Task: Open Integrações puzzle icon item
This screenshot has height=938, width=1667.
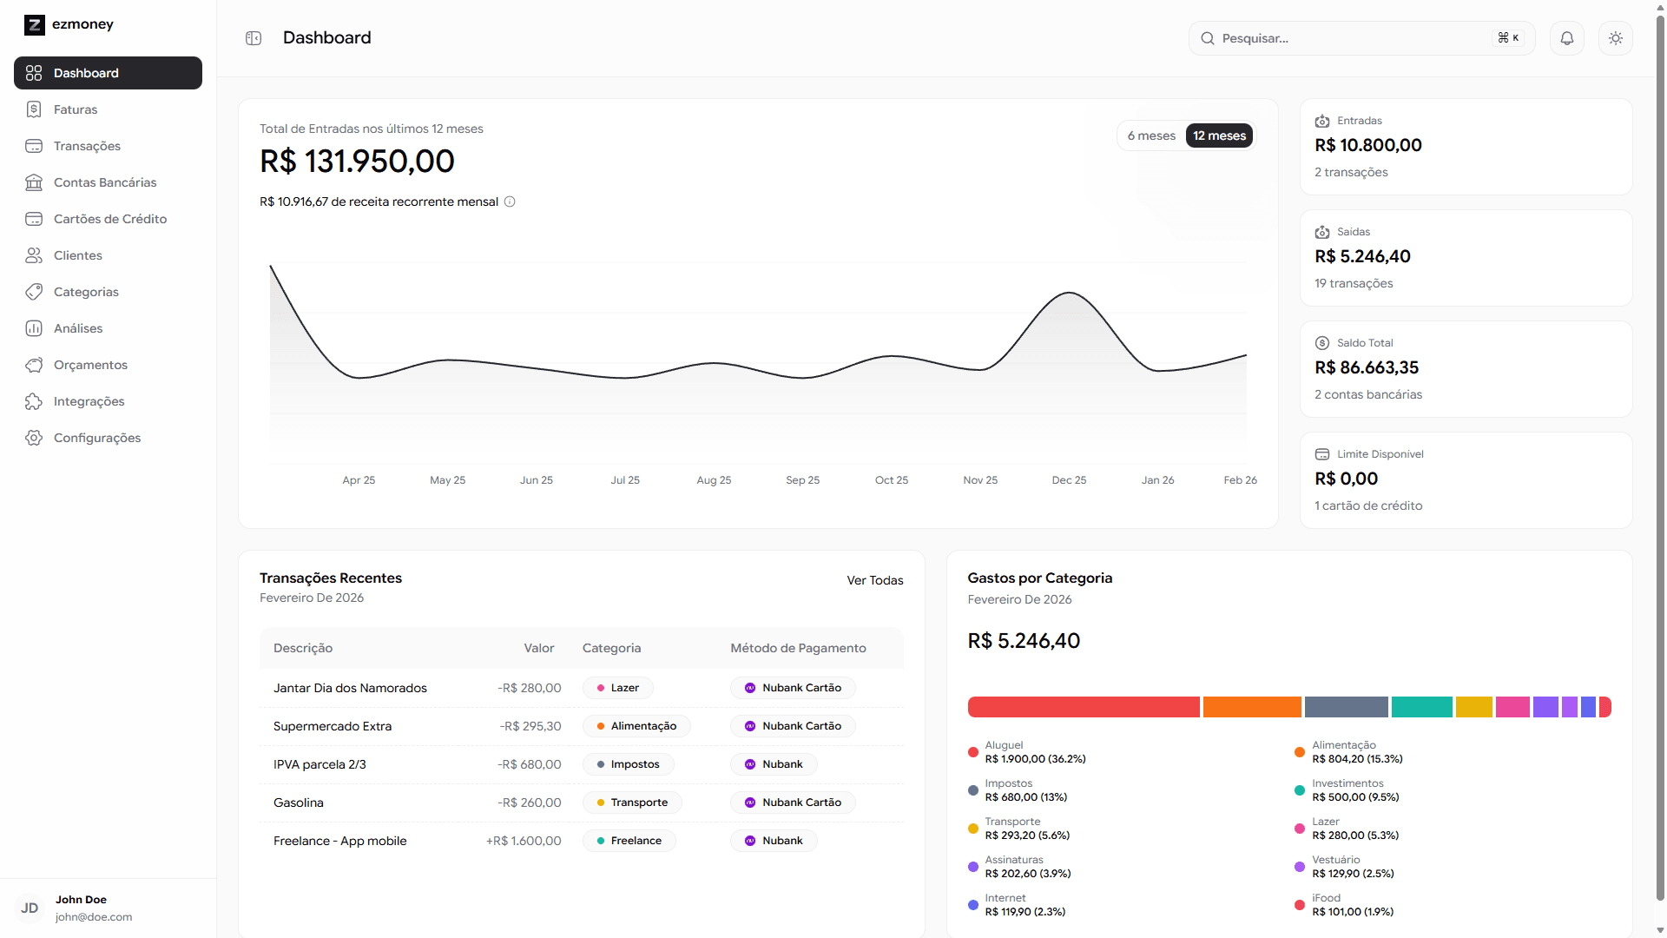Action: pos(89,401)
